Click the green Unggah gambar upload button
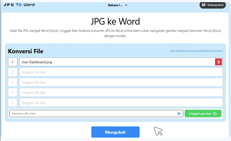 pyautogui.click(x=203, y=114)
